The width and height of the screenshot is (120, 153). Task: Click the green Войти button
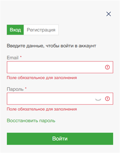(x=60, y=139)
